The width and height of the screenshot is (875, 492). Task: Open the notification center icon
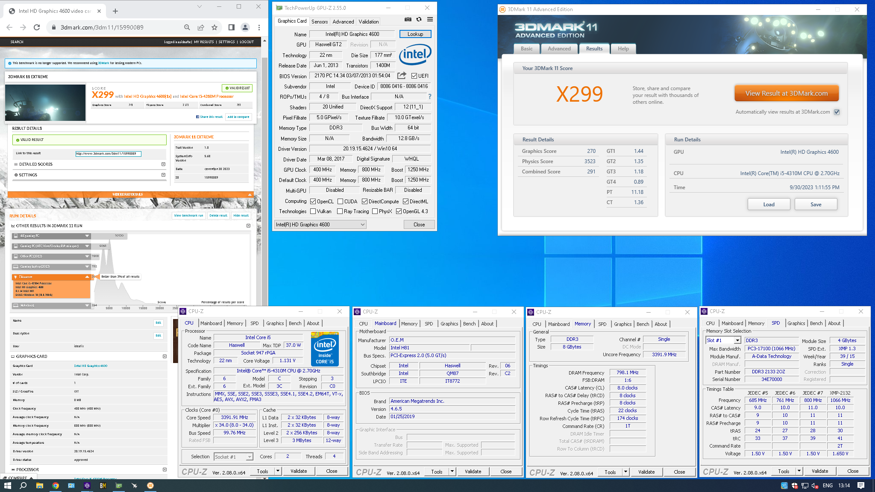pyautogui.click(x=861, y=486)
